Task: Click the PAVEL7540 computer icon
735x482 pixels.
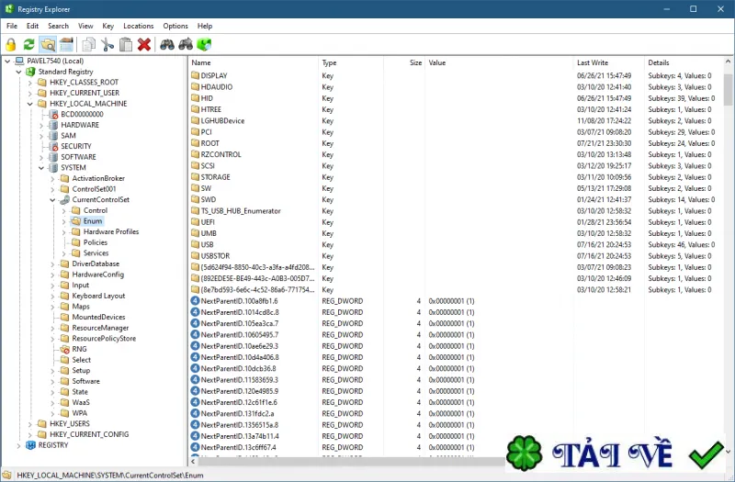Action: tap(19, 61)
